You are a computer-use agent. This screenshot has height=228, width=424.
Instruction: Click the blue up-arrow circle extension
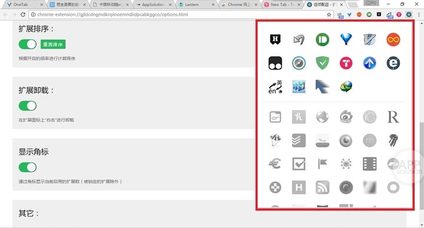pos(369,63)
